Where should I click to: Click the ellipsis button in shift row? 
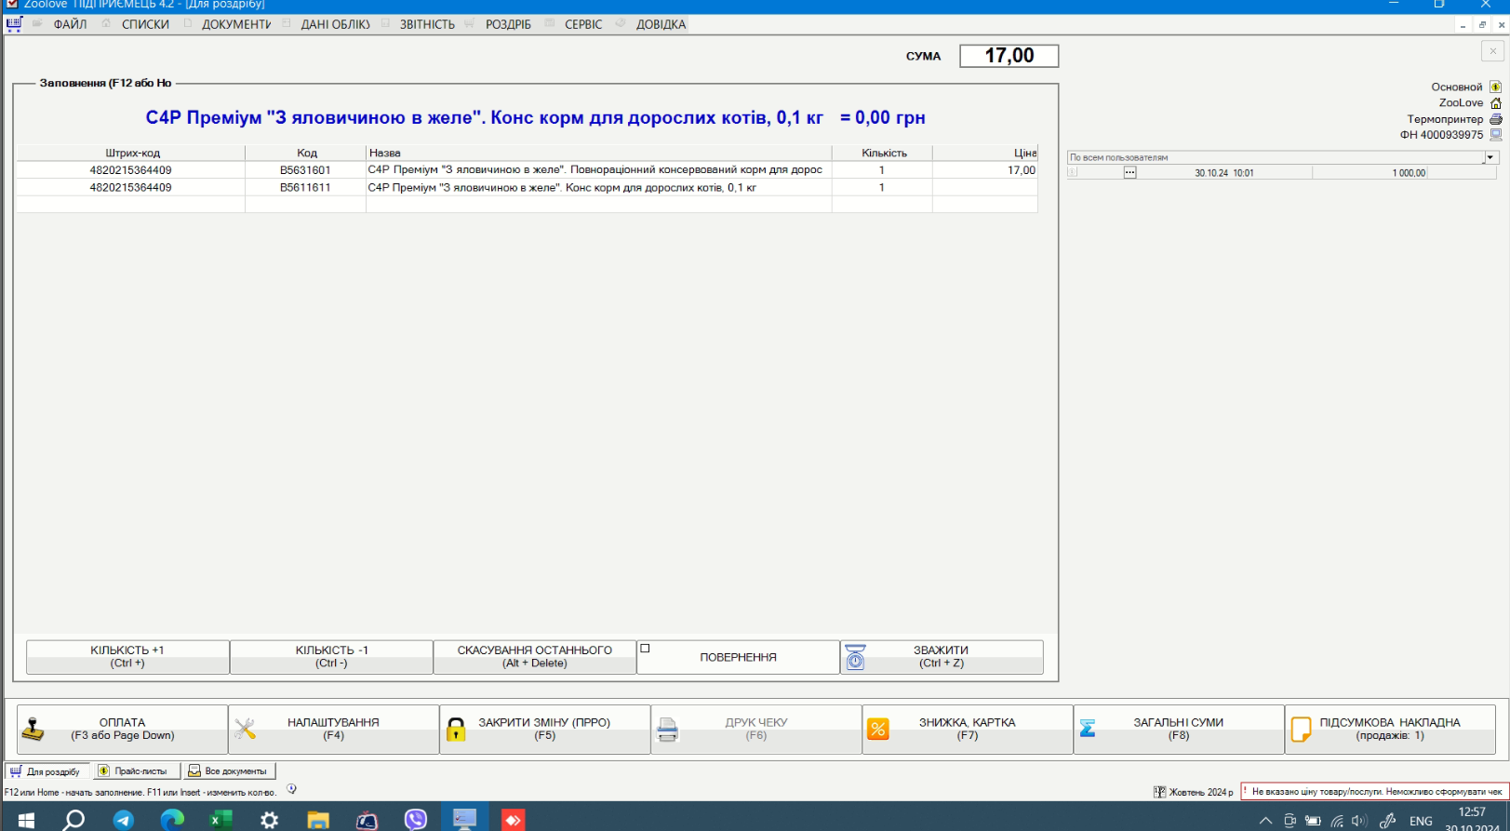pyautogui.click(x=1129, y=173)
